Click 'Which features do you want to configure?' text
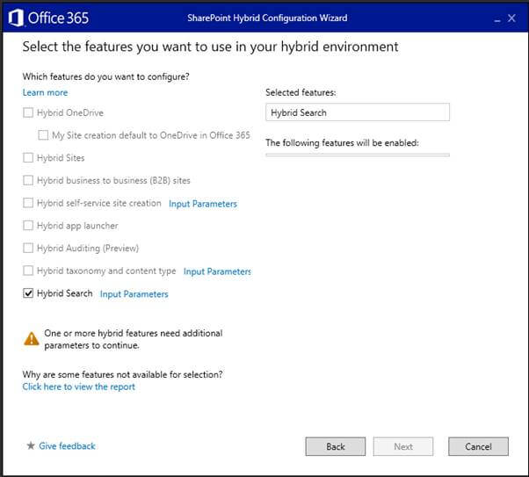The image size is (529, 477). tap(106, 77)
